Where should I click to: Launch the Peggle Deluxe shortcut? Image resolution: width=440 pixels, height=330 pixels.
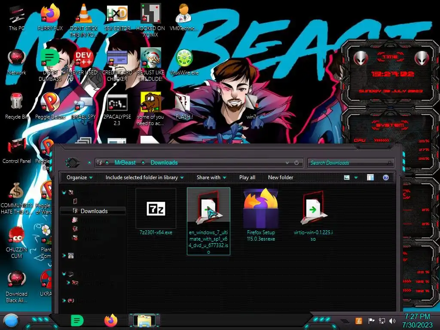click(50, 106)
